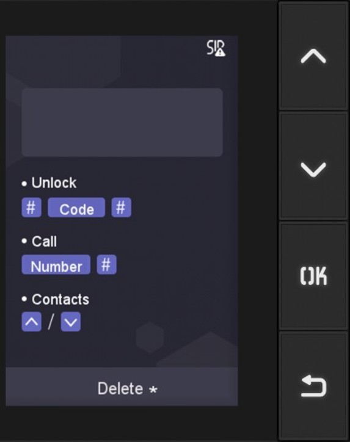Screen dimensions: 350x442
Task: Click the Unlock instruction label
Action: coord(54,183)
